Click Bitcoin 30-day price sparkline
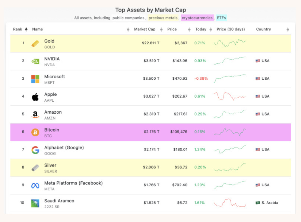301x222 pixels. pos(230,131)
